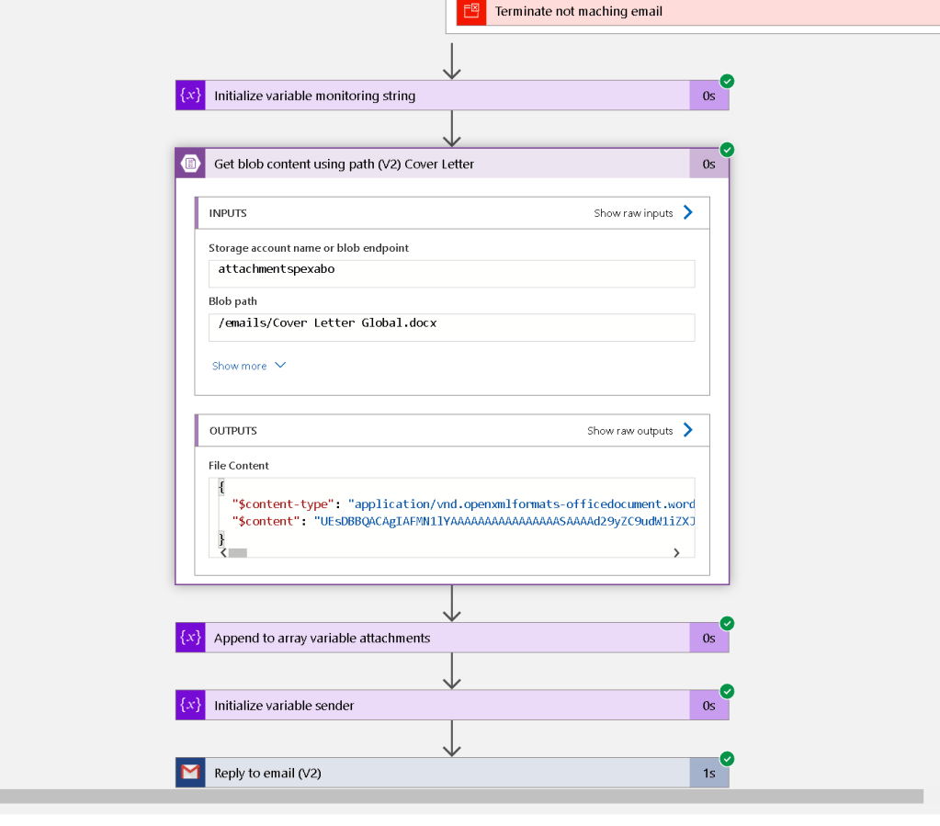Click the Show raw outputs link

coord(630,430)
